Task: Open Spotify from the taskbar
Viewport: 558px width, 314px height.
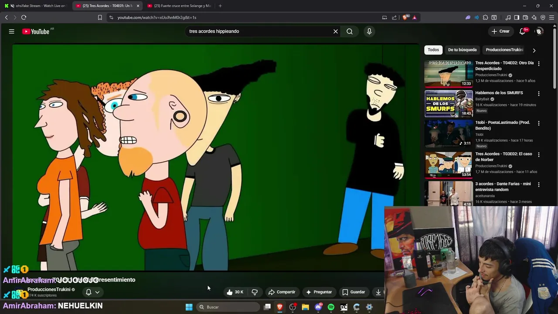Action: tap(331, 307)
